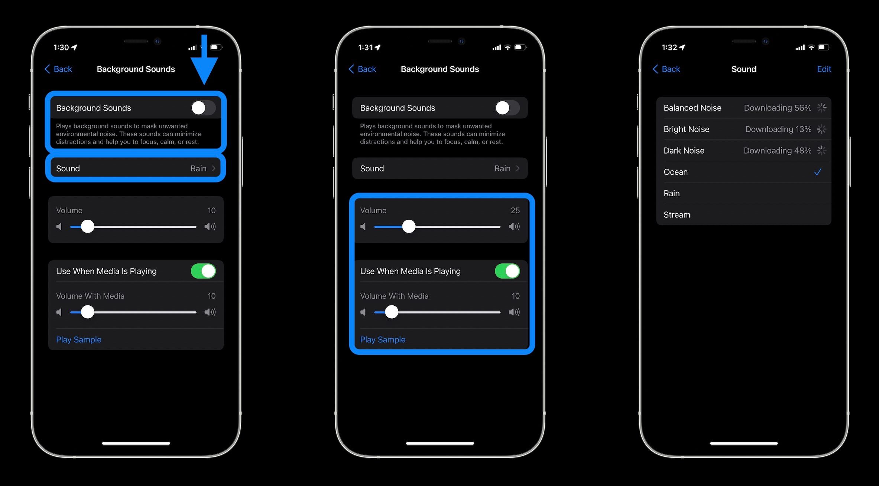Screen dimensions: 879x486
Task: Tap Edit on the Sound settings screen
Action: [x=823, y=69]
